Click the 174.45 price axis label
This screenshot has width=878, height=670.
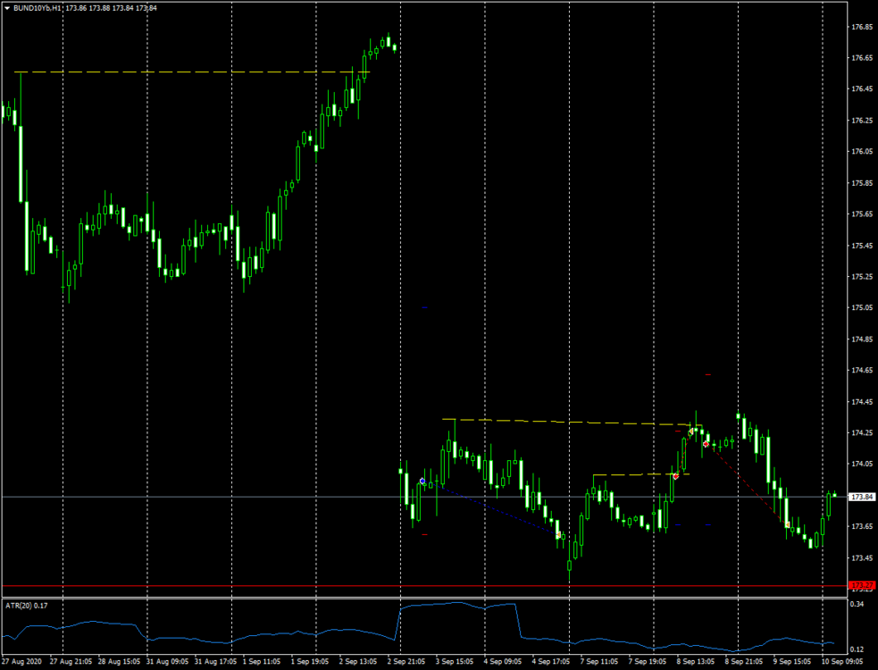862,402
